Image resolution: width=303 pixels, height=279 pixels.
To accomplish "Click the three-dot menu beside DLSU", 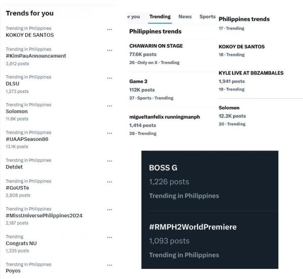I will 110,78.
